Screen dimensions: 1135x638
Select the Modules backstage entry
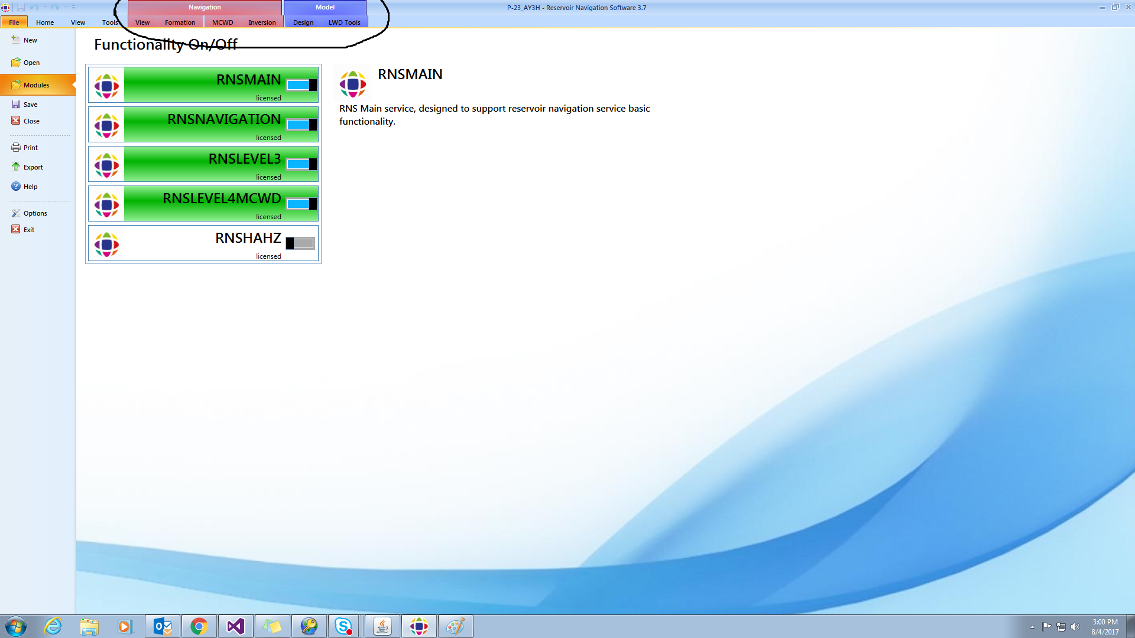[x=36, y=85]
